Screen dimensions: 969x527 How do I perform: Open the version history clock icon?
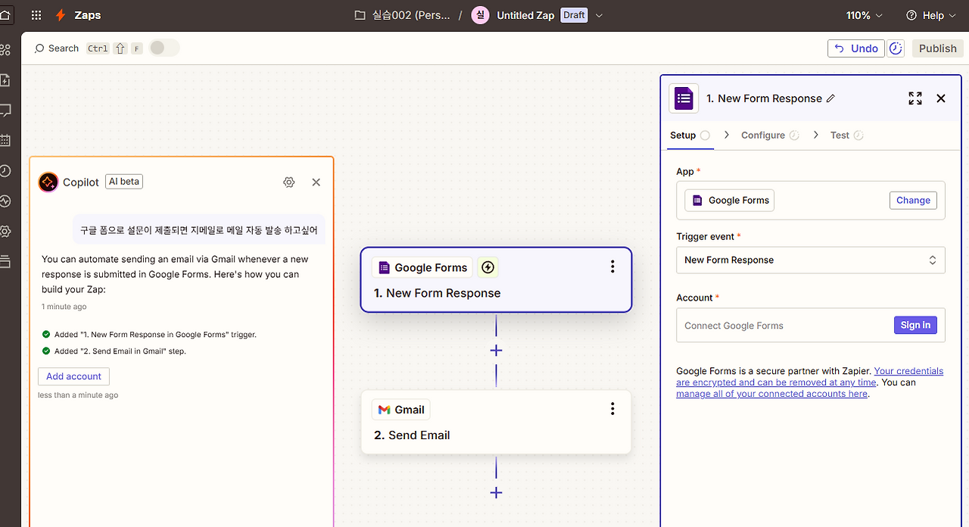point(896,48)
